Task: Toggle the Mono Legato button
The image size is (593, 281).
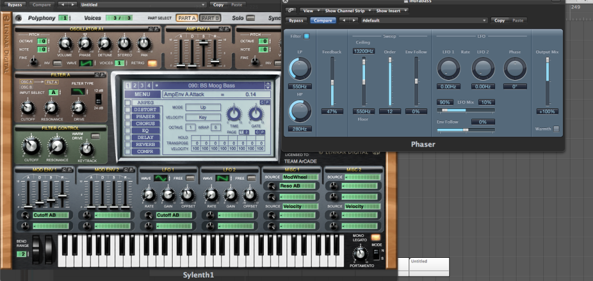Action: [376, 238]
